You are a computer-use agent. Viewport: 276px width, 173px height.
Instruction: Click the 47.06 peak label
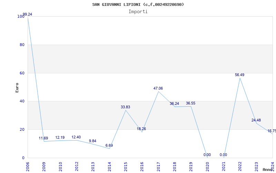[158, 88]
